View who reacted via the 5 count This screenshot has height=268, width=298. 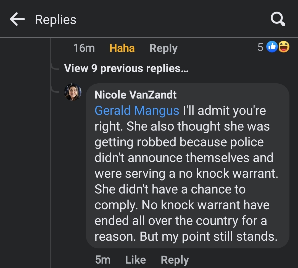(260, 47)
